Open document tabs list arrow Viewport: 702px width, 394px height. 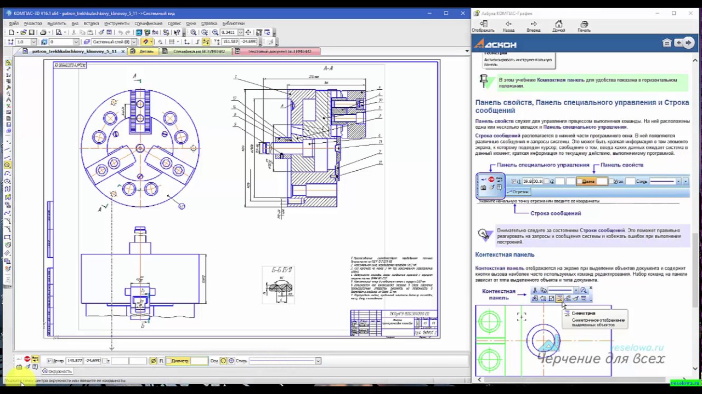(x=467, y=51)
